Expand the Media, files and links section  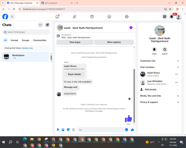click(x=160, y=96)
